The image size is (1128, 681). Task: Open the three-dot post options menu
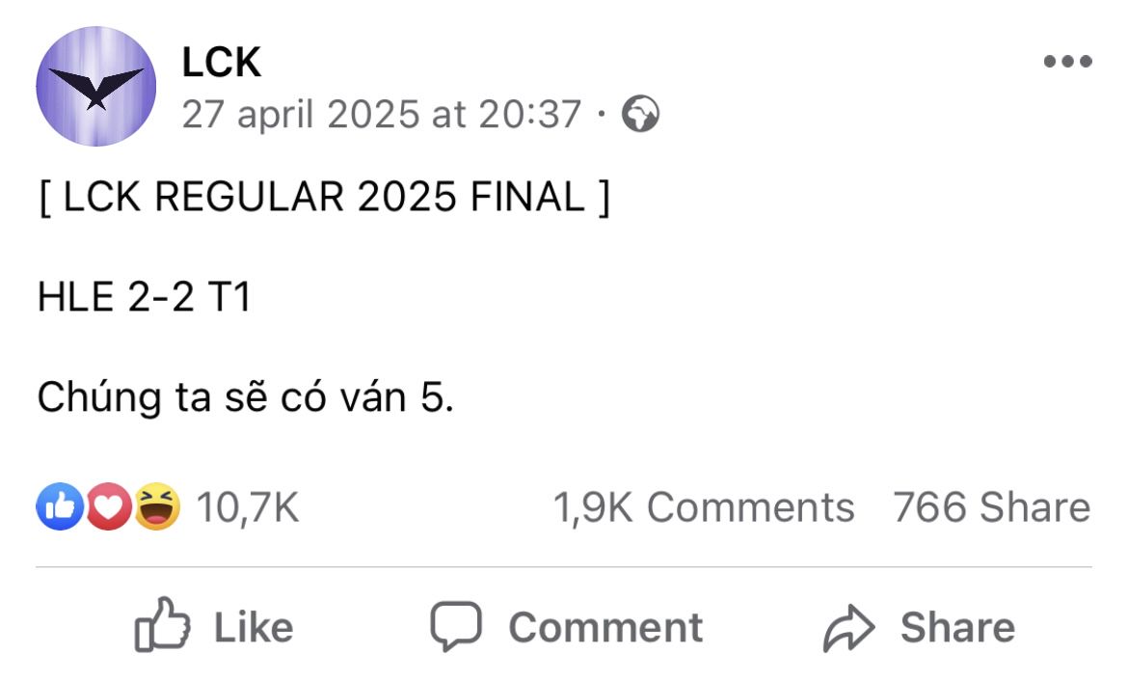(1067, 63)
